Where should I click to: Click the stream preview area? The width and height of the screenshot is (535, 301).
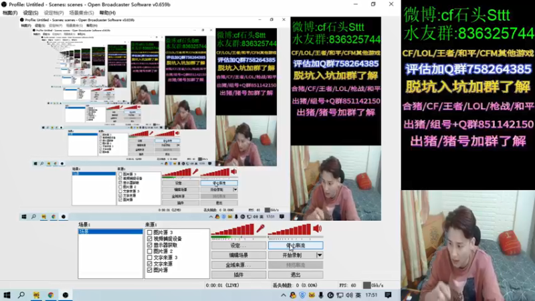pyautogui.click(x=200, y=119)
